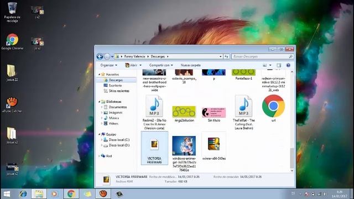The image size is (354, 199).
Task: Open Google Chrome desktop shortcut
Action: click(12, 42)
